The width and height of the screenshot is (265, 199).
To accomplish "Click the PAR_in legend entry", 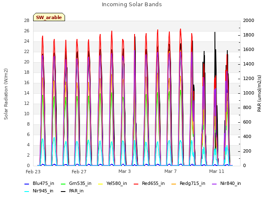I will click(x=72, y=191).
